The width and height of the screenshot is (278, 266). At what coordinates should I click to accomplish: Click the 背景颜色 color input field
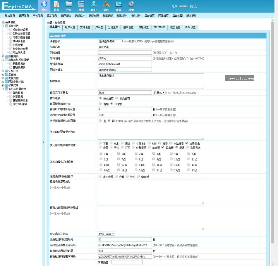pos(127,262)
